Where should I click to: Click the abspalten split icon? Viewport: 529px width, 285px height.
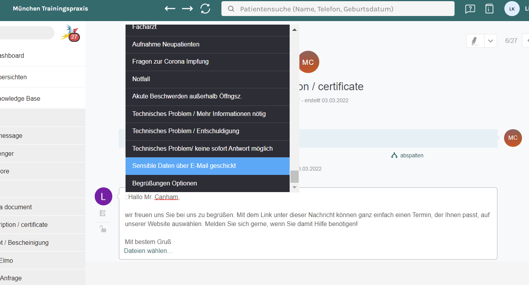(394, 155)
